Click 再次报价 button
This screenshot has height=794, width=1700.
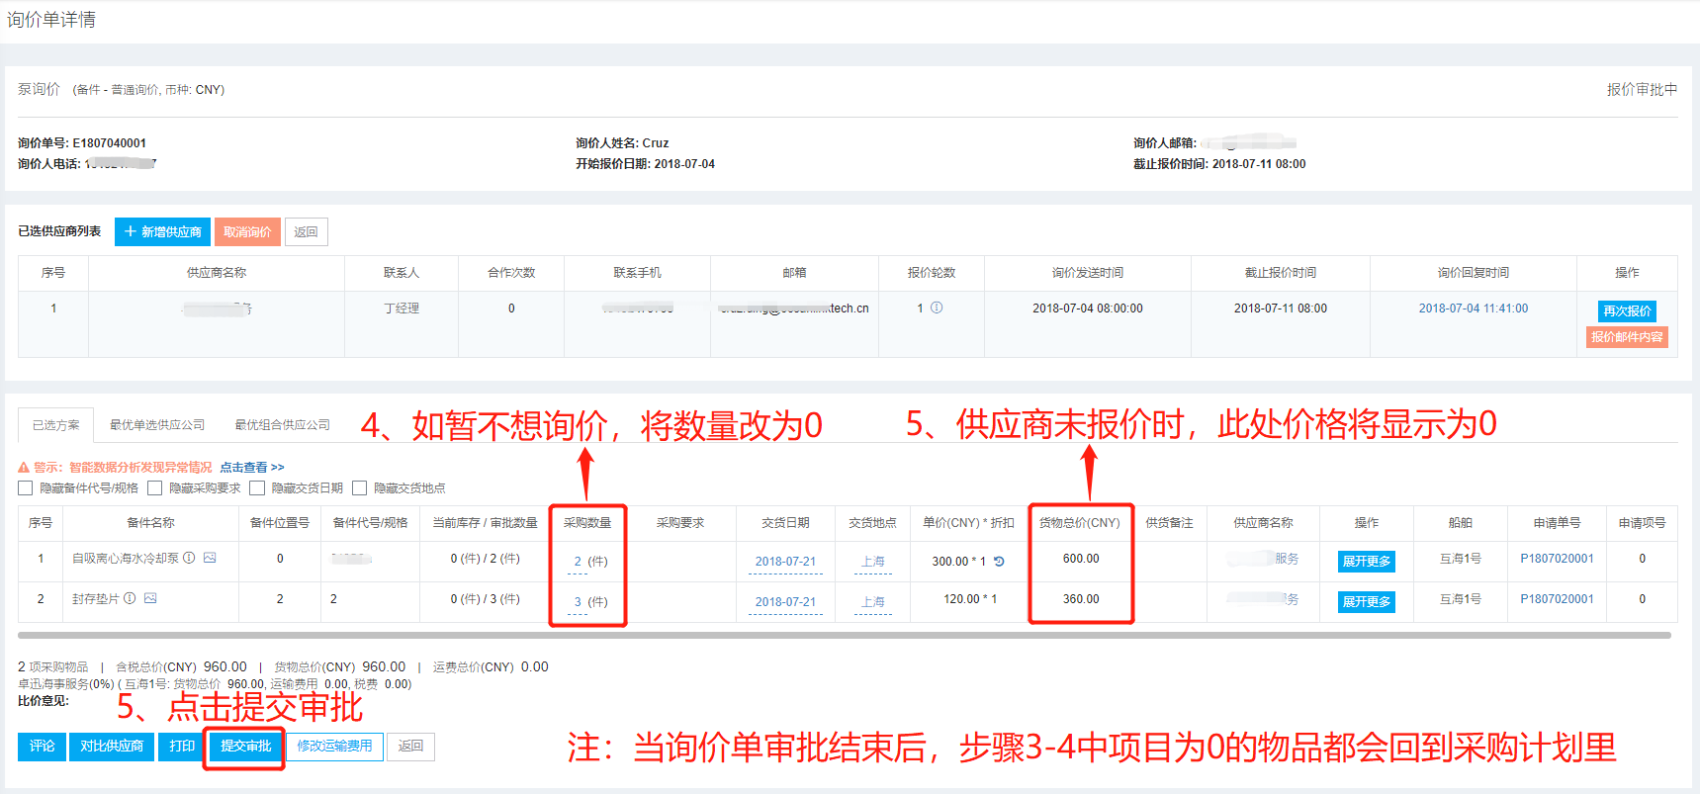(1627, 310)
